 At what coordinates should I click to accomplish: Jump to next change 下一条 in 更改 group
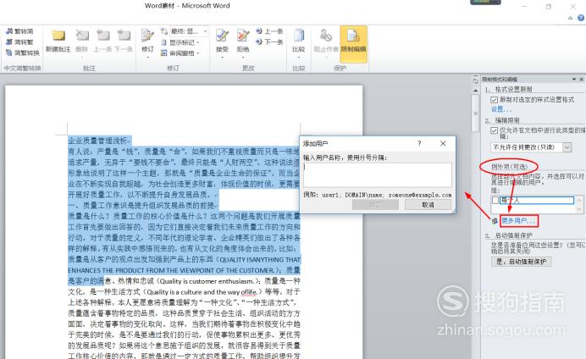[269, 41]
